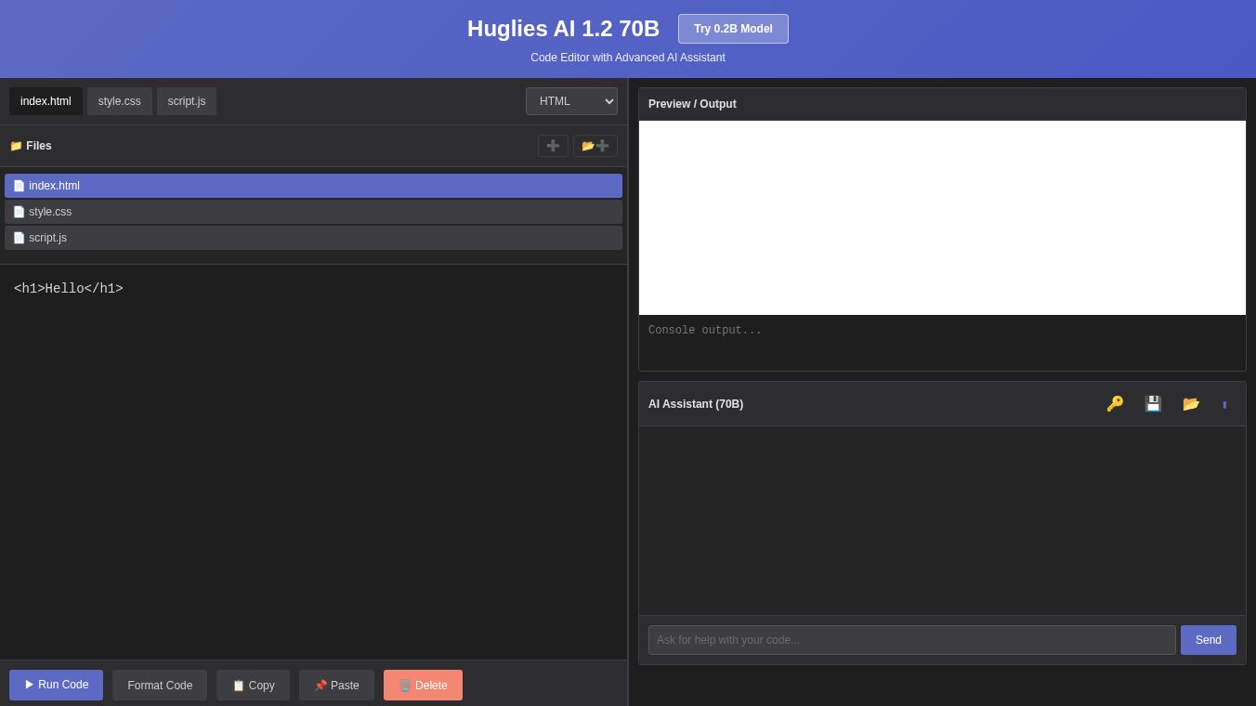Focus the Ask for help input field
This screenshot has width=1256, height=706.
point(911,640)
